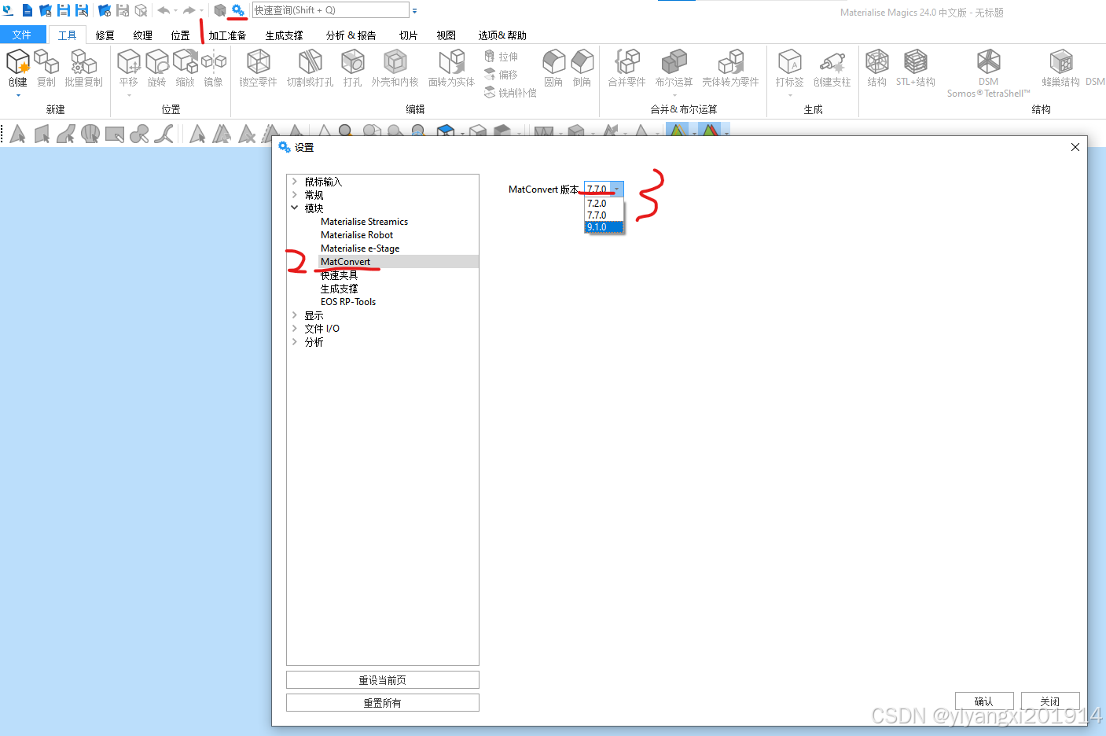Choose version 7.2.0 from the list

[604, 203]
